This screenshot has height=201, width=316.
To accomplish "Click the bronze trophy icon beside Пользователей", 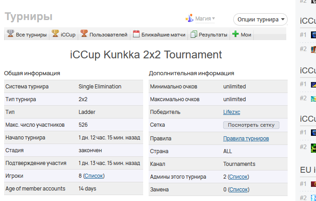I will [84, 34].
